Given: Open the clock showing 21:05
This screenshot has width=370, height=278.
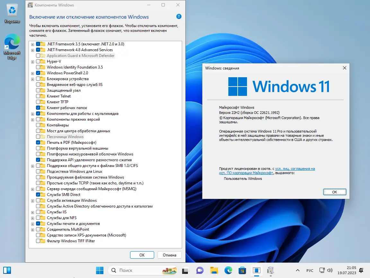Looking at the screenshot, I should pyautogui.click(x=351, y=268).
